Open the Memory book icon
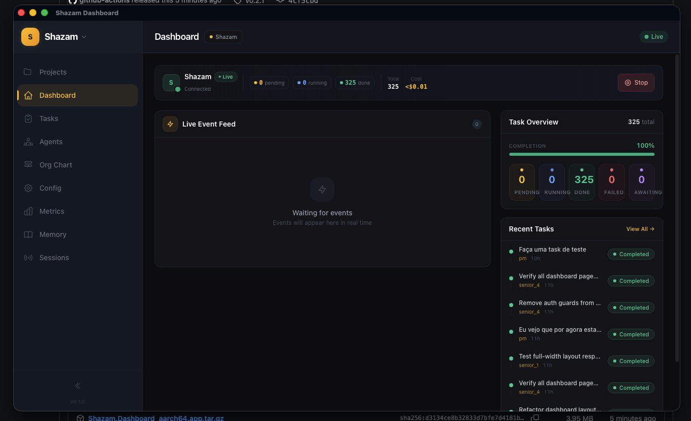The image size is (691, 421). (28, 234)
